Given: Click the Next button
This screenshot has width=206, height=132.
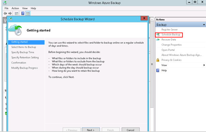Looking at the screenshot, I should 91,130.
